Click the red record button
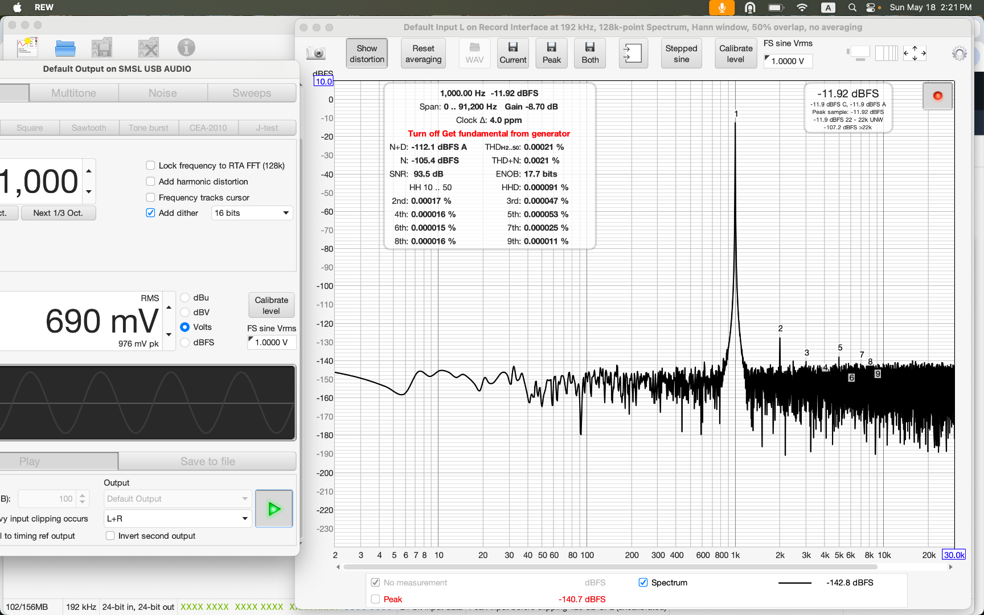 pos(937,96)
